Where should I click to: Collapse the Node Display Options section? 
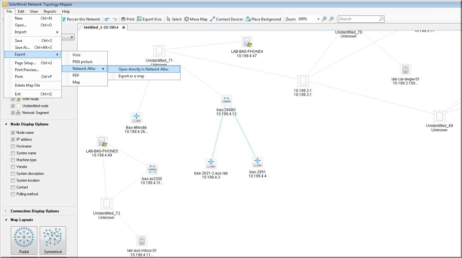pos(6,124)
